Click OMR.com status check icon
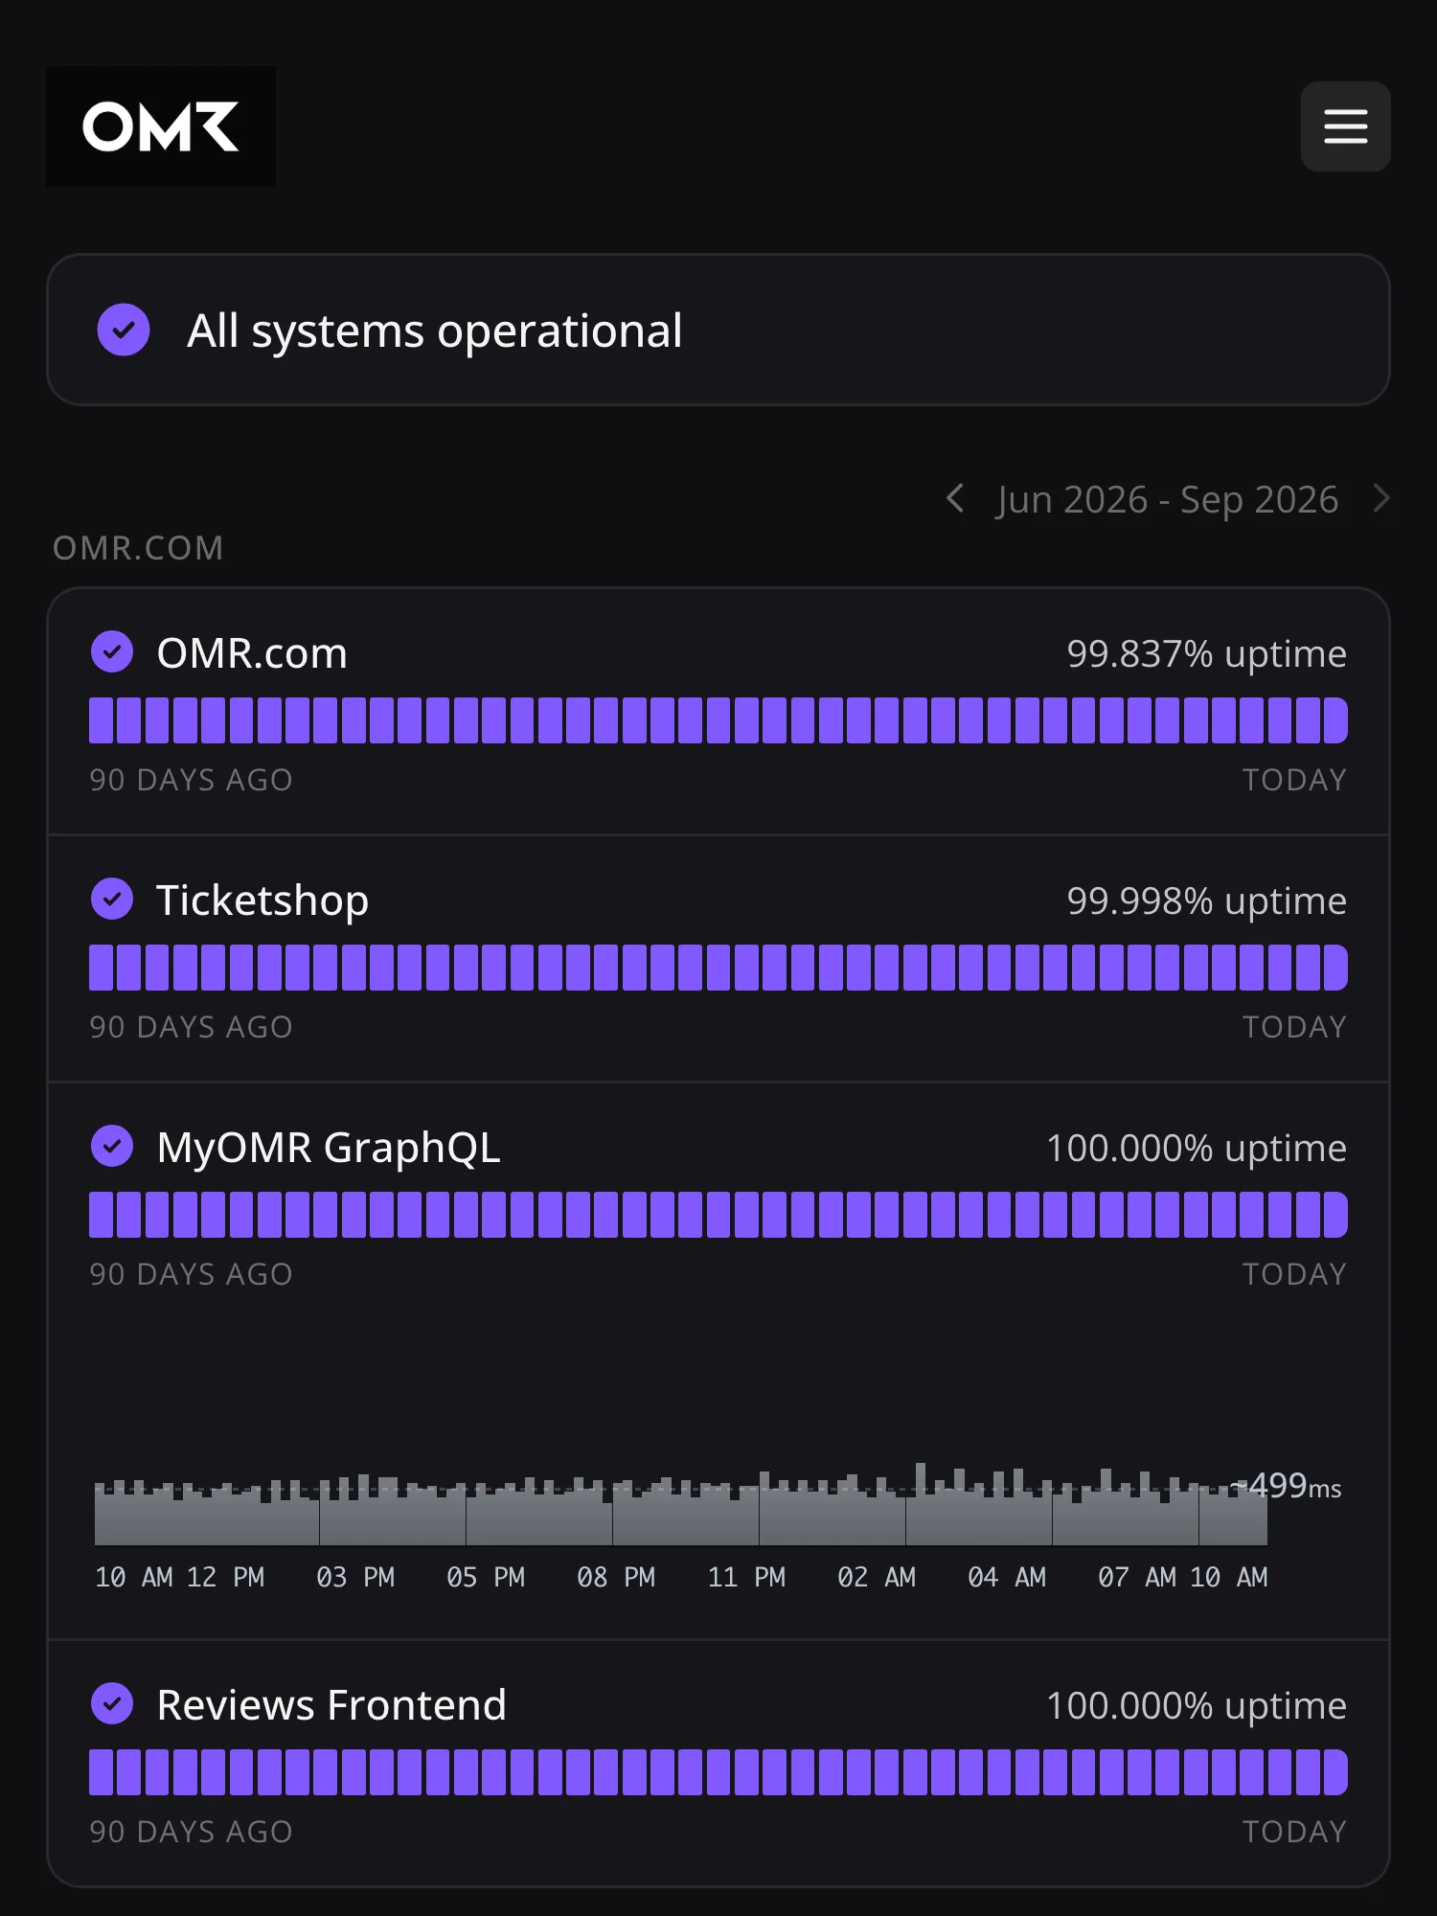 point(112,652)
